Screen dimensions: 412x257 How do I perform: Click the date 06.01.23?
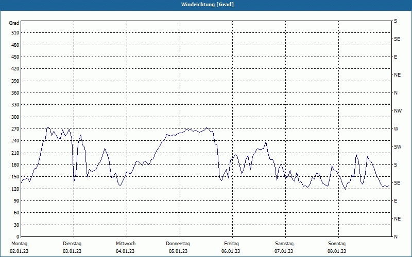pos(231,251)
